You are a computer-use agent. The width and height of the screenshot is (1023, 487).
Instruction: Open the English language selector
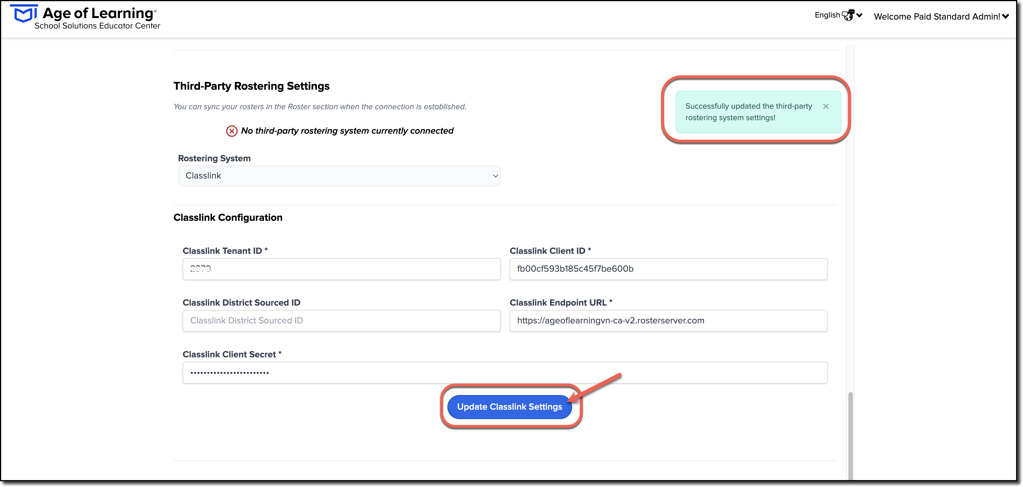(x=838, y=15)
